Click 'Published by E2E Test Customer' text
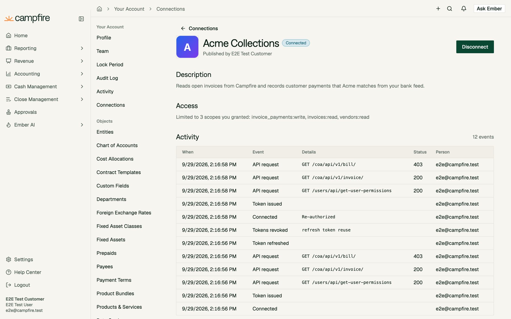511x319 pixels. pos(237,54)
